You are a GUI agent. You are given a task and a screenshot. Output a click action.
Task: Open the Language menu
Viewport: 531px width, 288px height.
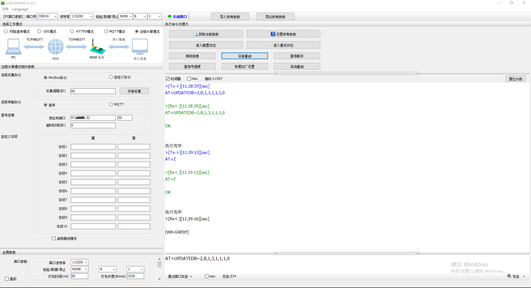(x=20, y=9)
